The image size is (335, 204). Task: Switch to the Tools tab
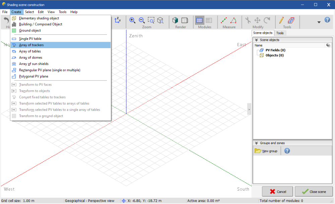click(x=280, y=33)
